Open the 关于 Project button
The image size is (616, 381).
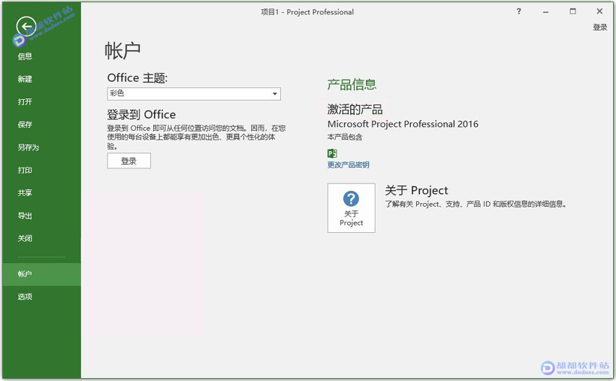pos(352,208)
